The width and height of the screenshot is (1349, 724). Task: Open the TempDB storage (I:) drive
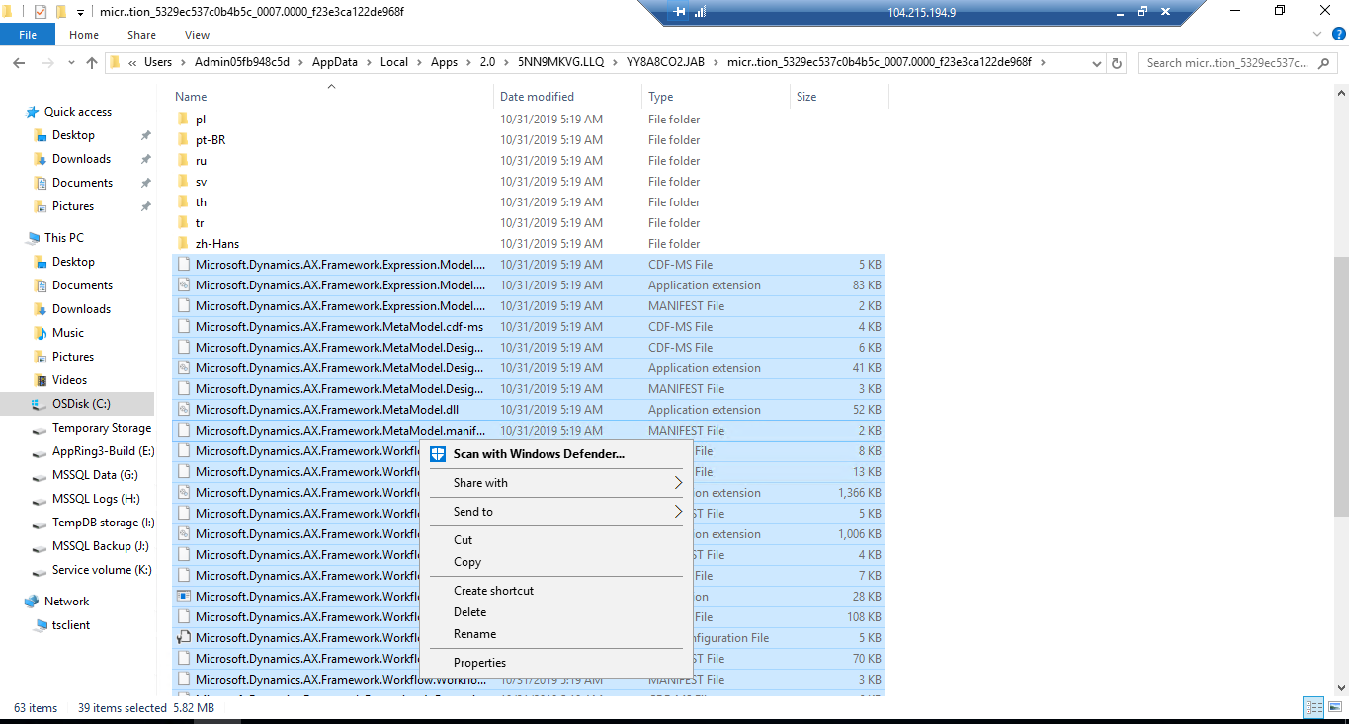(103, 523)
